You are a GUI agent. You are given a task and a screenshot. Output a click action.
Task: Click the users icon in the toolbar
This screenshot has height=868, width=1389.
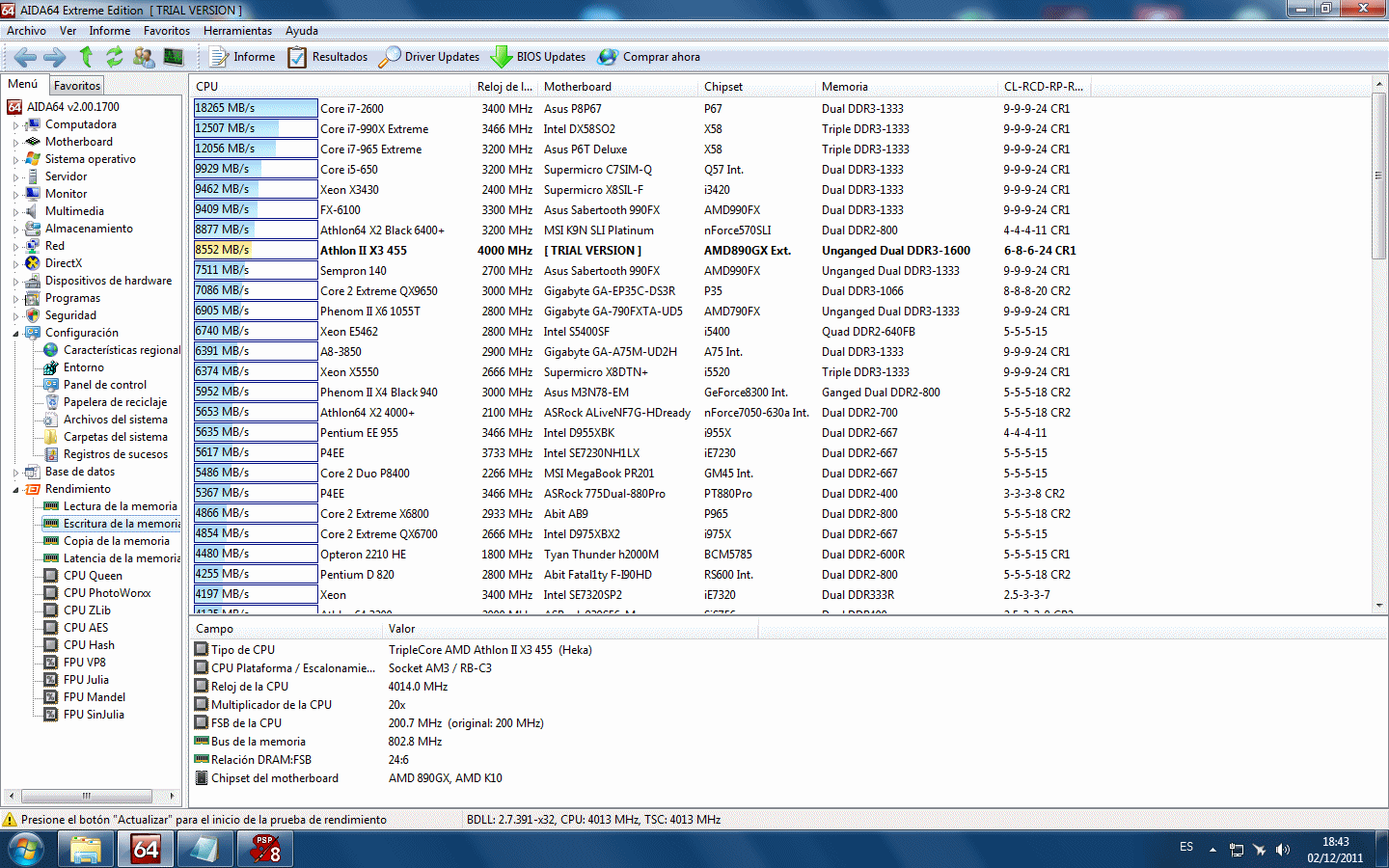[144, 57]
